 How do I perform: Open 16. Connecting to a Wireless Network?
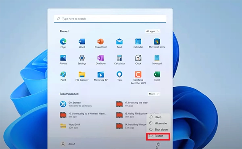coord(83,115)
